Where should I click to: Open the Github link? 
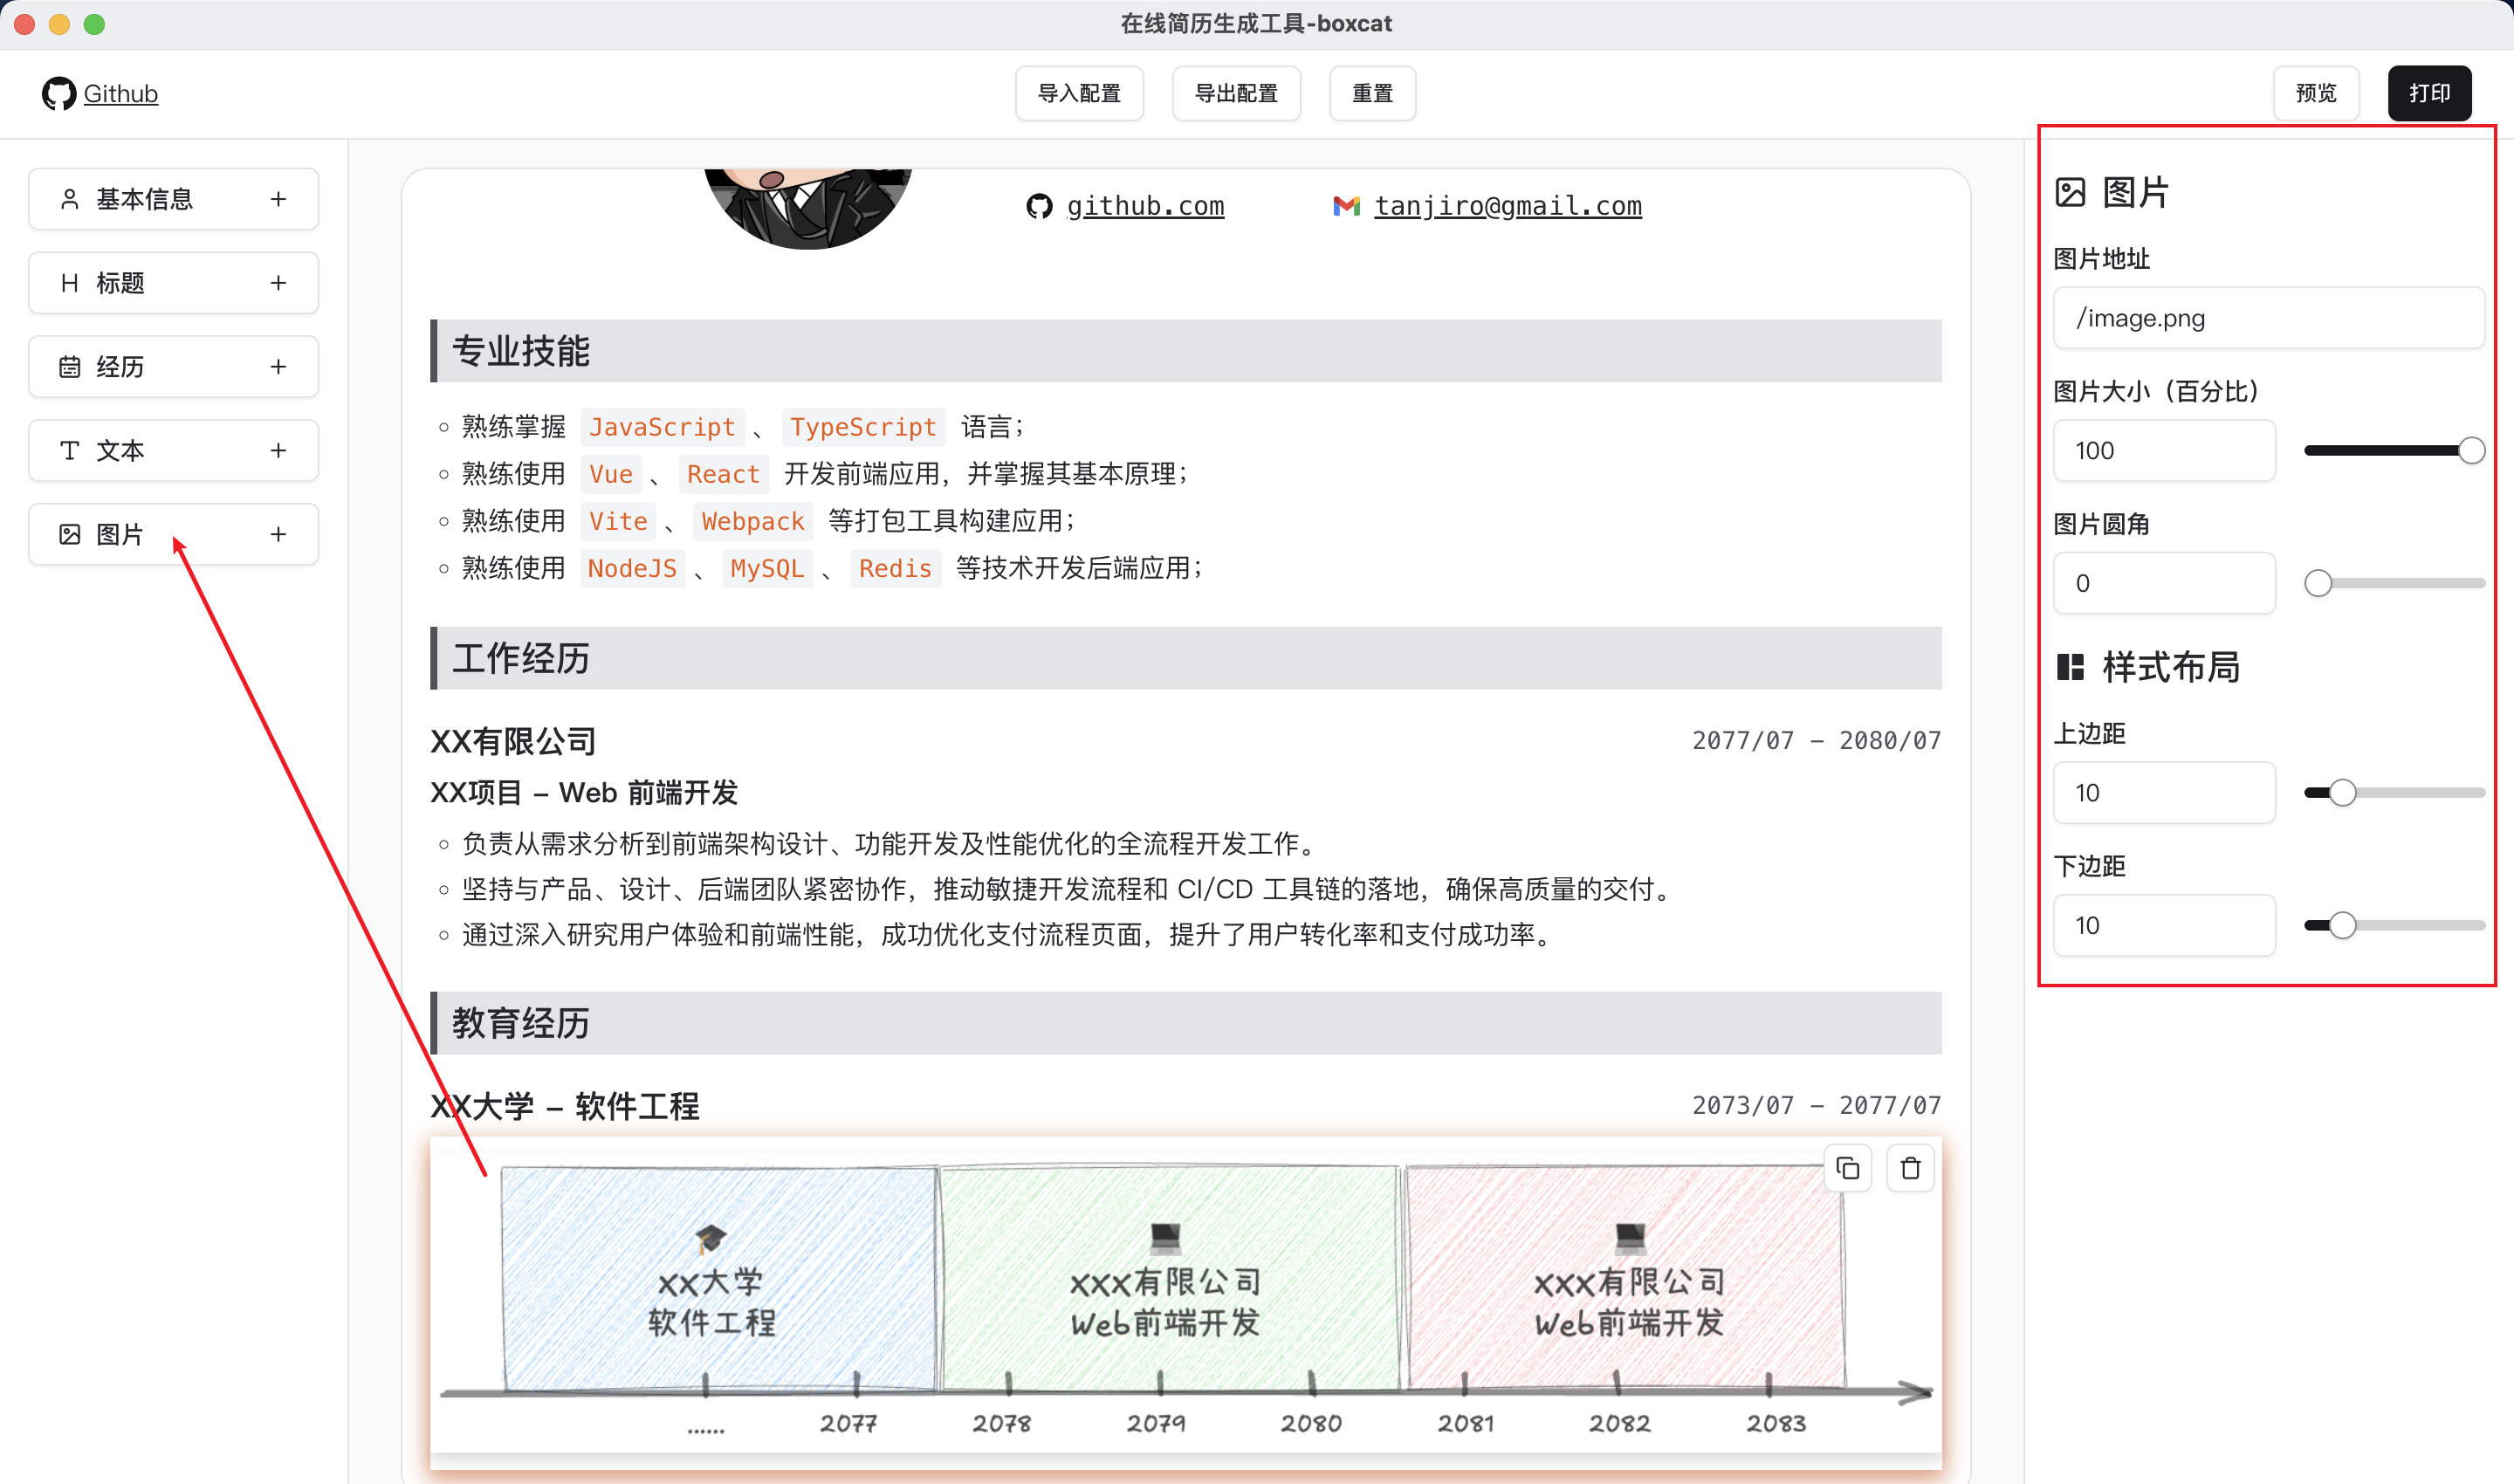(120, 94)
